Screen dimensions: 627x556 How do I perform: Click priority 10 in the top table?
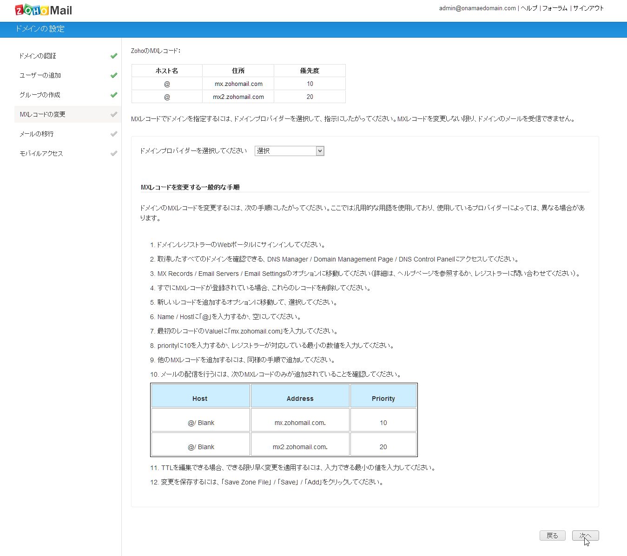click(x=310, y=84)
